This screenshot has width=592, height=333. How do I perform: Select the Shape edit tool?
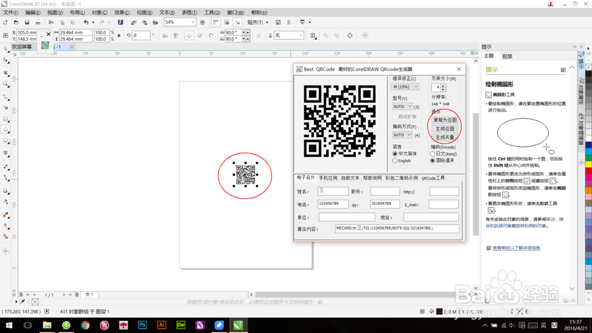pos(6,60)
